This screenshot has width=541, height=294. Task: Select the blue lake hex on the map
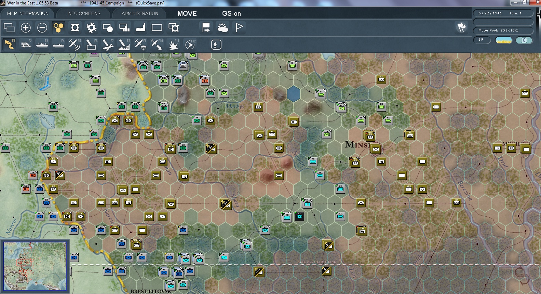point(293,94)
